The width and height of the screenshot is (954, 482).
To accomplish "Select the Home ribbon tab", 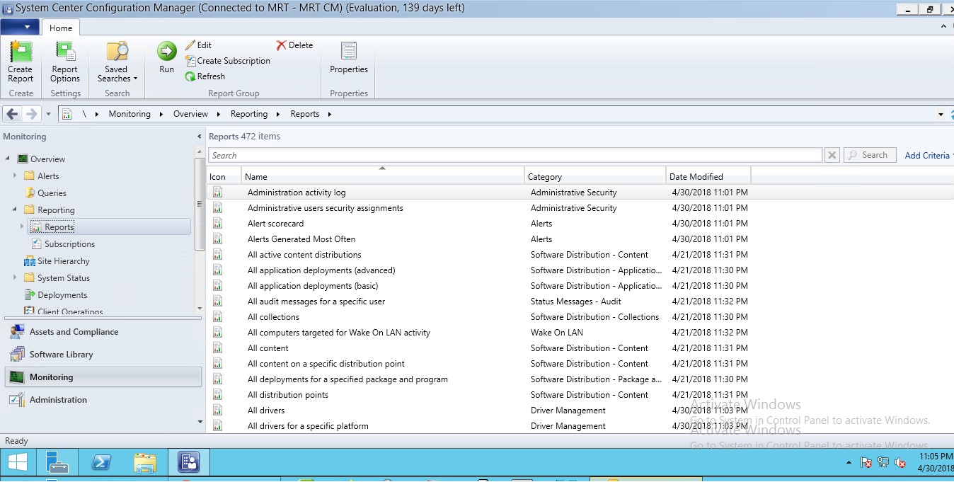I will coord(61,28).
